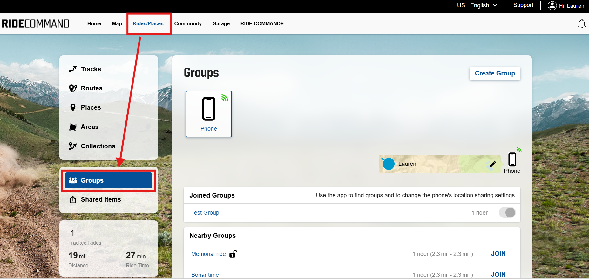Click the Nearby Groups heading
The width and height of the screenshot is (589, 279).
pos(213,236)
